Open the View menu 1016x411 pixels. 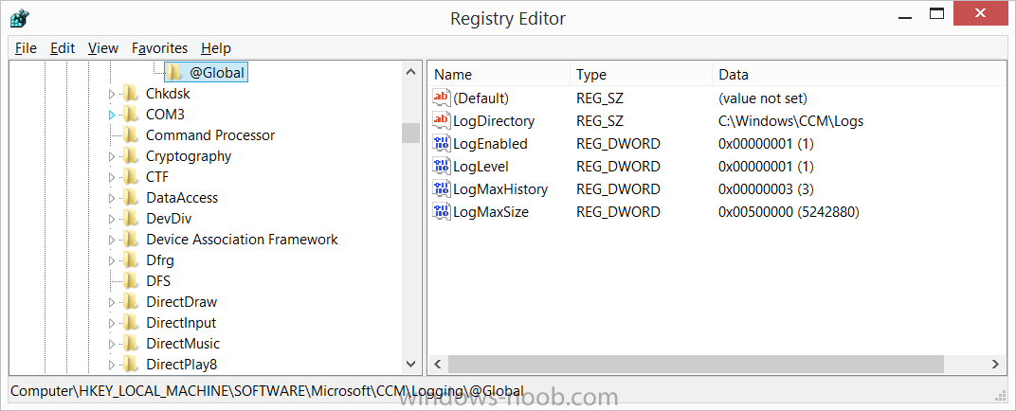click(x=103, y=48)
